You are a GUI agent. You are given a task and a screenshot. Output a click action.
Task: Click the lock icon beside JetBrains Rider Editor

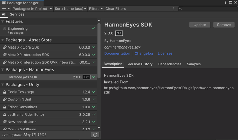click(x=4, y=114)
